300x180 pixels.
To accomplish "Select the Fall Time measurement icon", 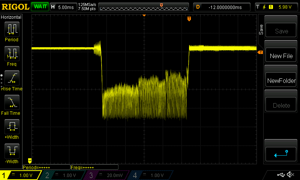I will (x=12, y=102).
